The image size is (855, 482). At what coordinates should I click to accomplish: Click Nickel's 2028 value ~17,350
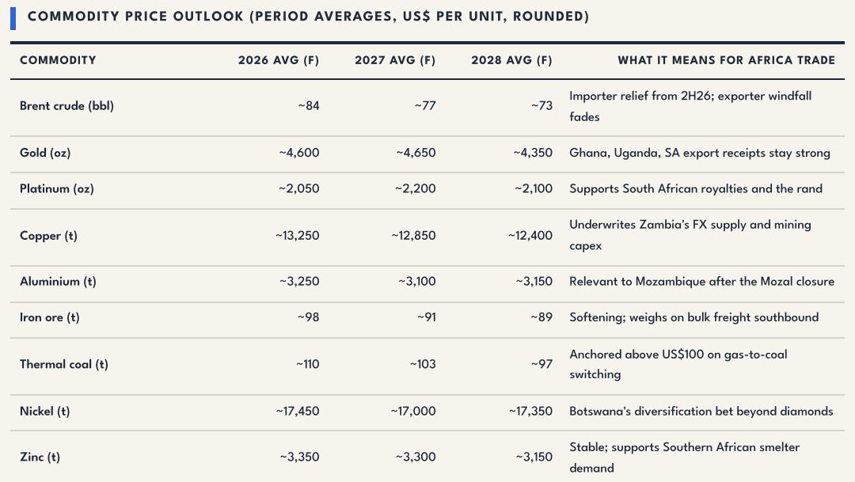[530, 411]
